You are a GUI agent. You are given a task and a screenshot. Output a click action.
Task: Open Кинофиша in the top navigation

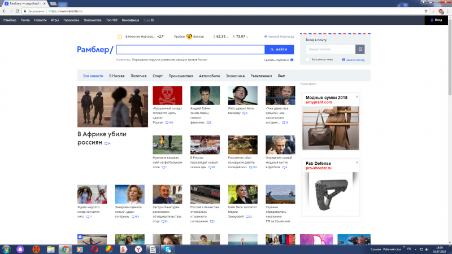(x=131, y=20)
